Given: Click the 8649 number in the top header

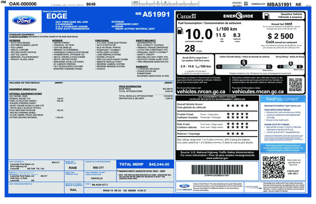Looking at the screenshot, I should 91,4.
